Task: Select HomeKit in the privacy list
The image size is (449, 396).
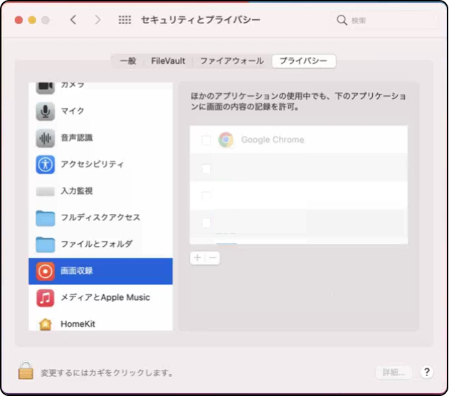Action: (100, 322)
